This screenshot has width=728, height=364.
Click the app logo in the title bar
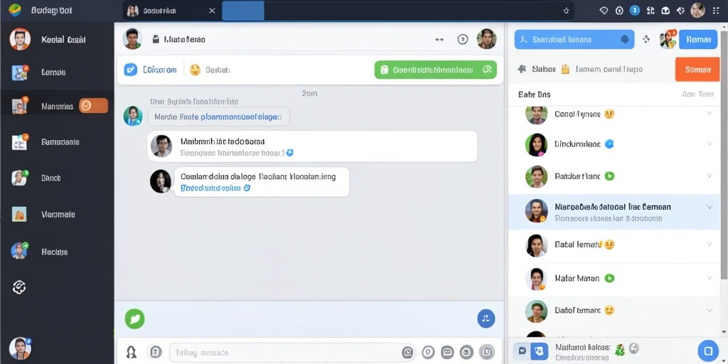pyautogui.click(x=15, y=10)
